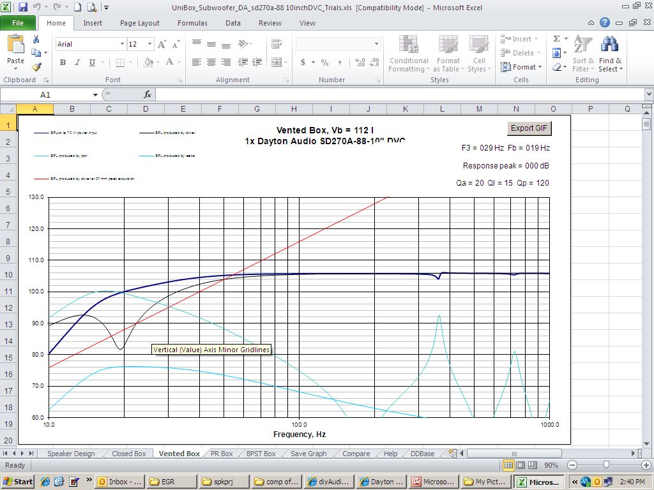This screenshot has width=654, height=490.
Task: Open the Sort & Filter dropdown
Action: click(x=583, y=54)
